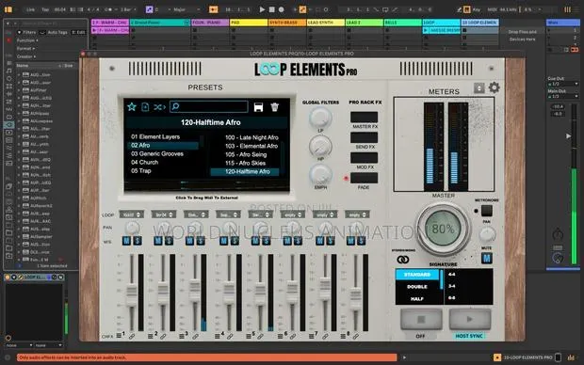
Task: Open the Send FX rack slot
Action: [364, 137]
